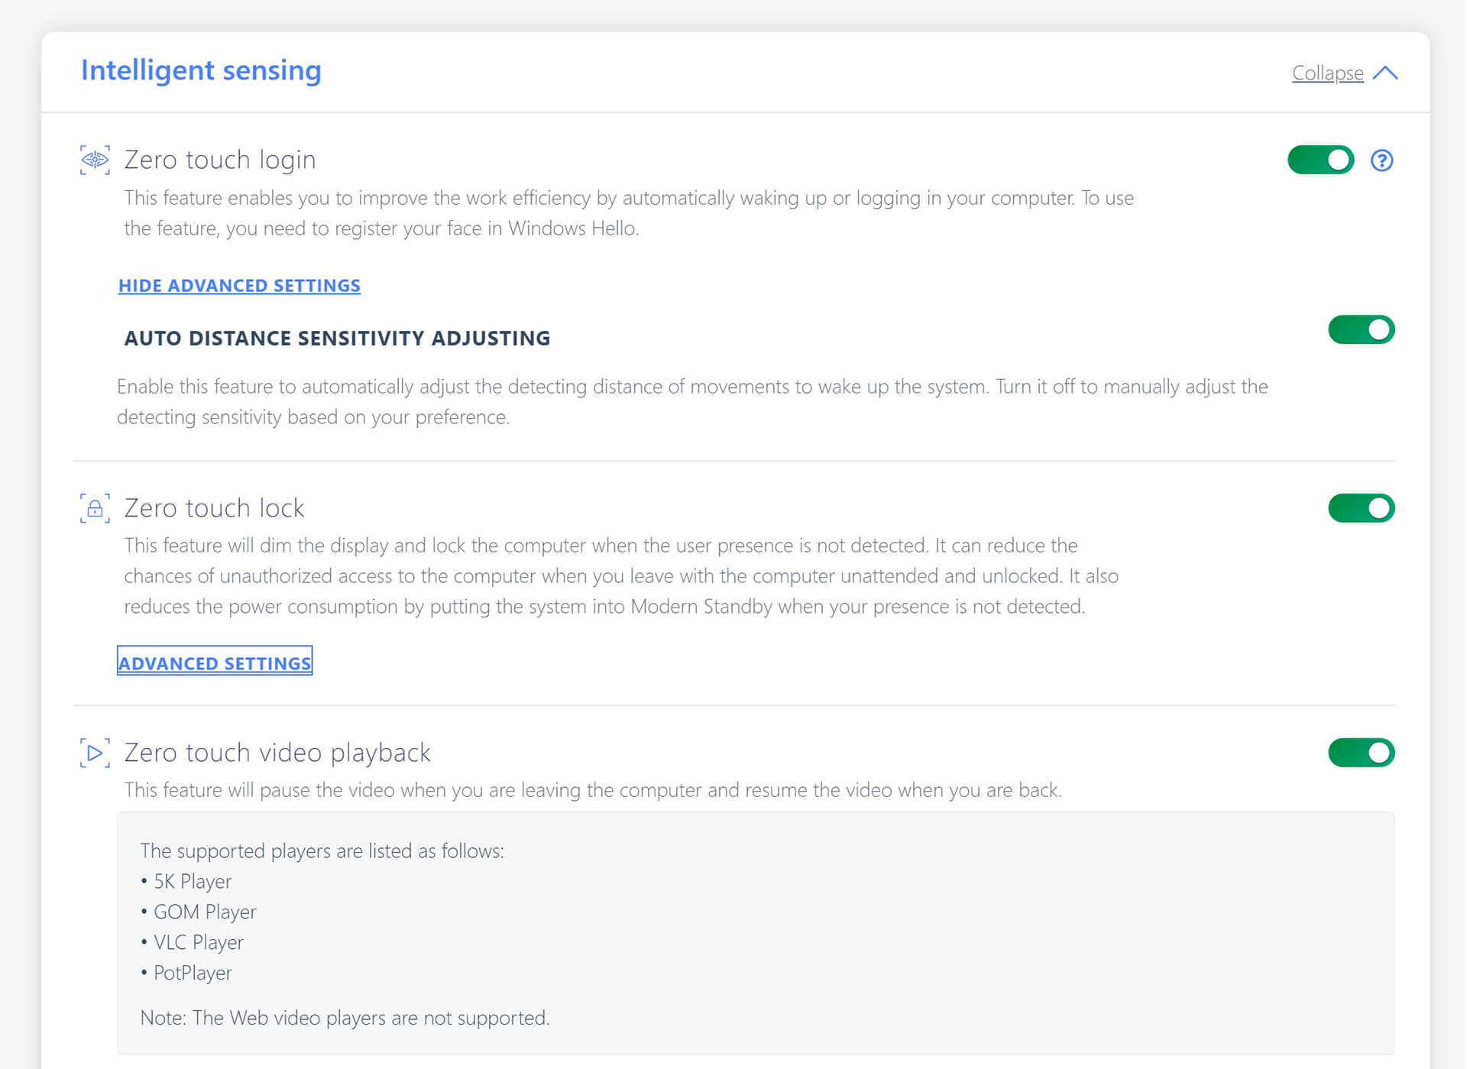The height and width of the screenshot is (1069, 1467).
Task: Click the Zero touch video playback play icon
Action: pyautogui.click(x=95, y=753)
